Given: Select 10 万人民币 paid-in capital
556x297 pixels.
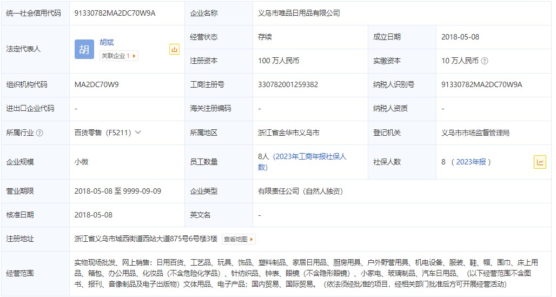Looking at the screenshot, I should pos(460,61).
